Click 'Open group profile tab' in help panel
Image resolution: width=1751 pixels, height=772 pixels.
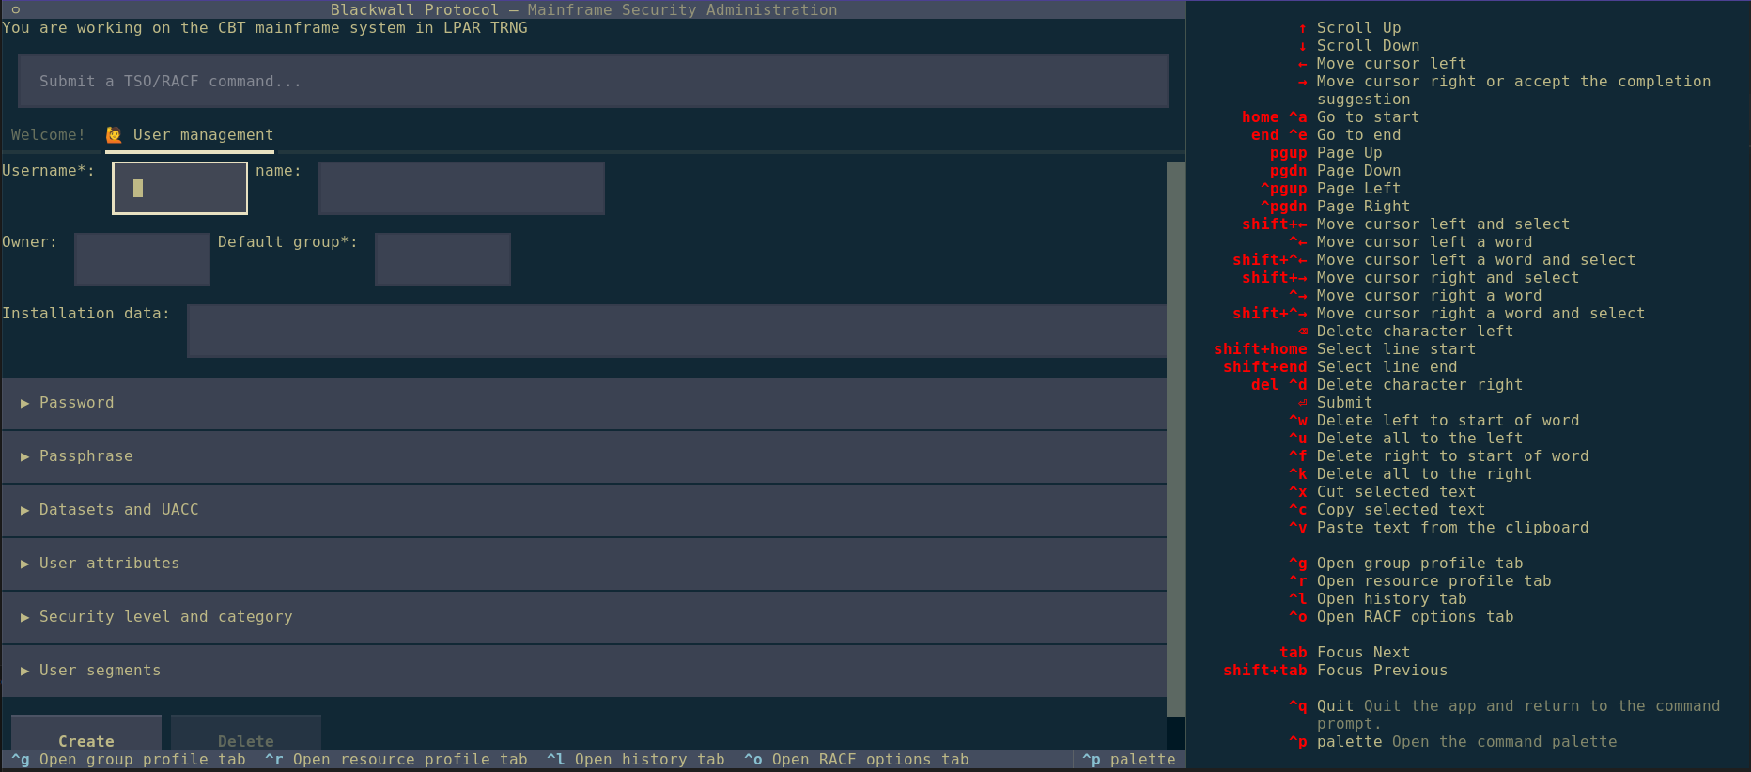1419,564
